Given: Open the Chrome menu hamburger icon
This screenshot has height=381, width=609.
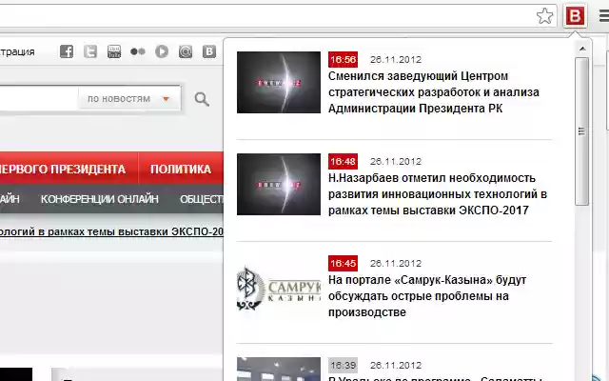Looking at the screenshot, I should [x=604, y=16].
